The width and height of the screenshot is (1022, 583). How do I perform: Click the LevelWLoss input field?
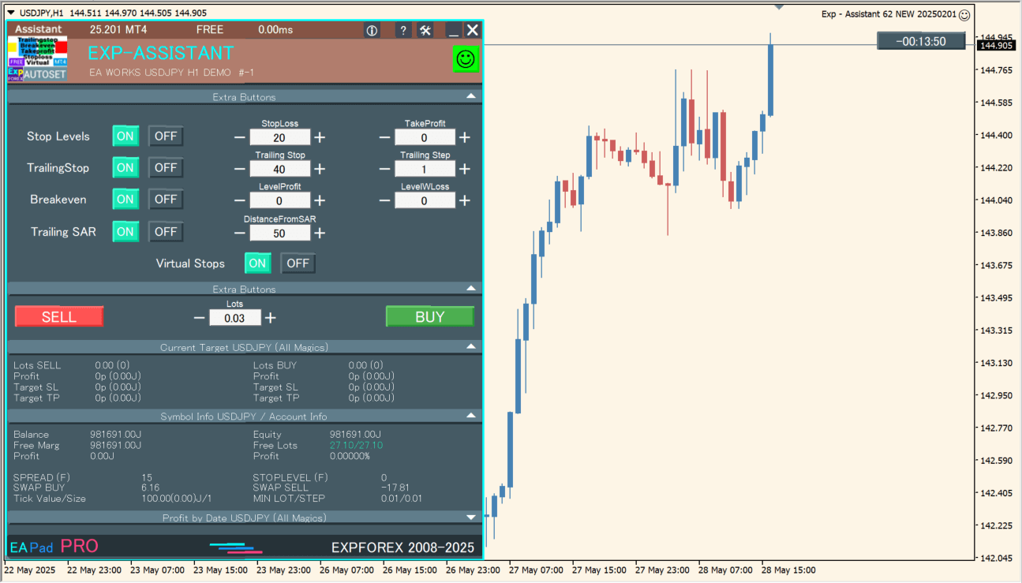[x=425, y=200]
